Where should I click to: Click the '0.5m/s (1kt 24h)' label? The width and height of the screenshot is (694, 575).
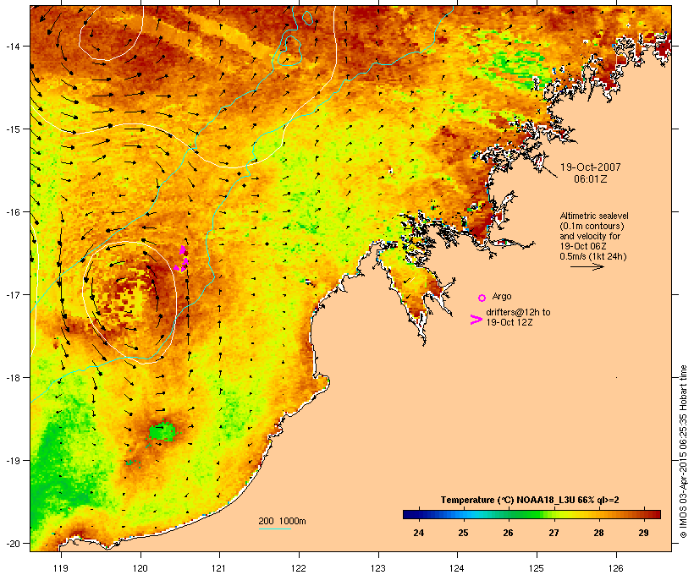click(x=593, y=256)
